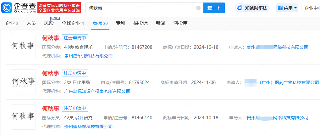
Task: Open applicant 贵州…网络科技有限公司 in the 81467208 row
Action: click(277, 48)
